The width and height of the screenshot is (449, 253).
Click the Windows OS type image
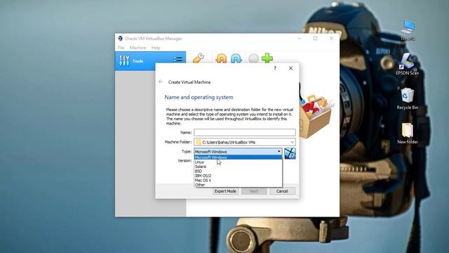(x=290, y=153)
